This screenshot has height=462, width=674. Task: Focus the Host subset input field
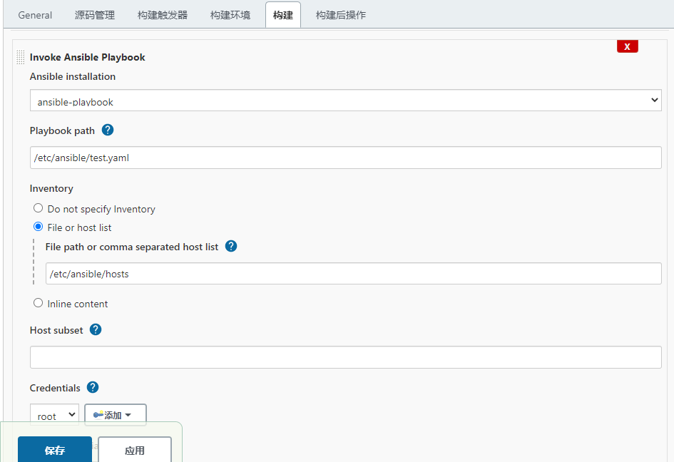pyautogui.click(x=346, y=357)
